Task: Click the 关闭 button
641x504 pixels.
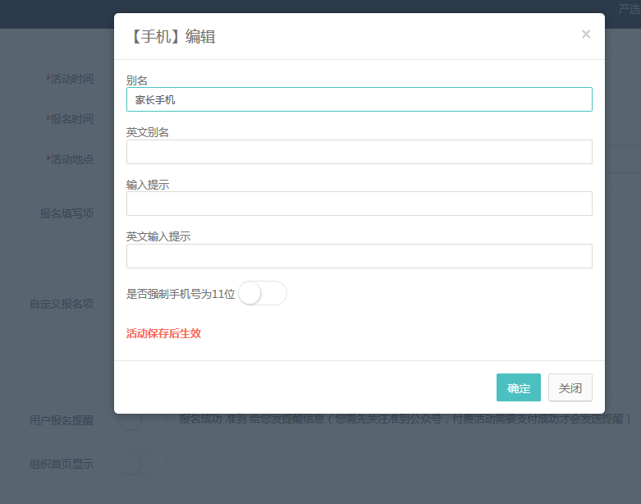Action: [x=570, y=387]
